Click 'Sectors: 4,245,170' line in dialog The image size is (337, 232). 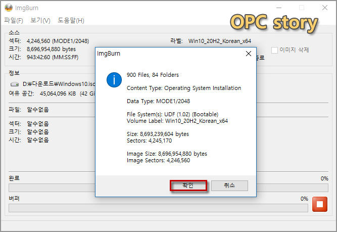[150, 141]
